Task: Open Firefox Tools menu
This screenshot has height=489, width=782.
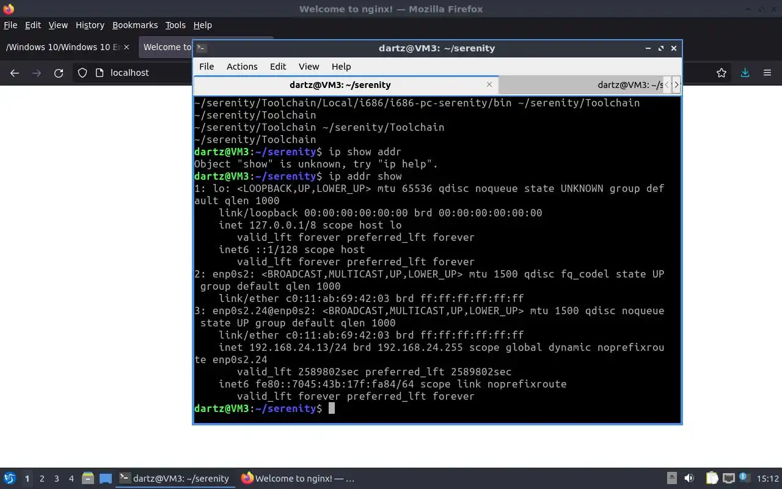Action: pos(175,25)
